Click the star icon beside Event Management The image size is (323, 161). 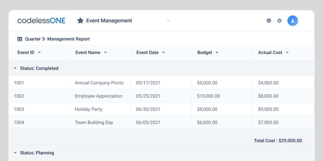(x=80, y=21)
